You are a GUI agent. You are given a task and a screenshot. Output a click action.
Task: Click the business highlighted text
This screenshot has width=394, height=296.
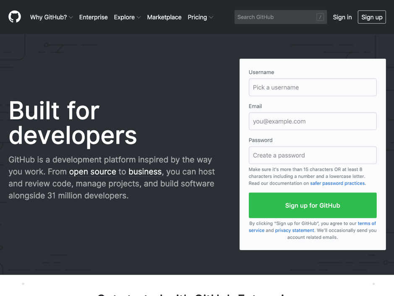(x=145, y=172)
